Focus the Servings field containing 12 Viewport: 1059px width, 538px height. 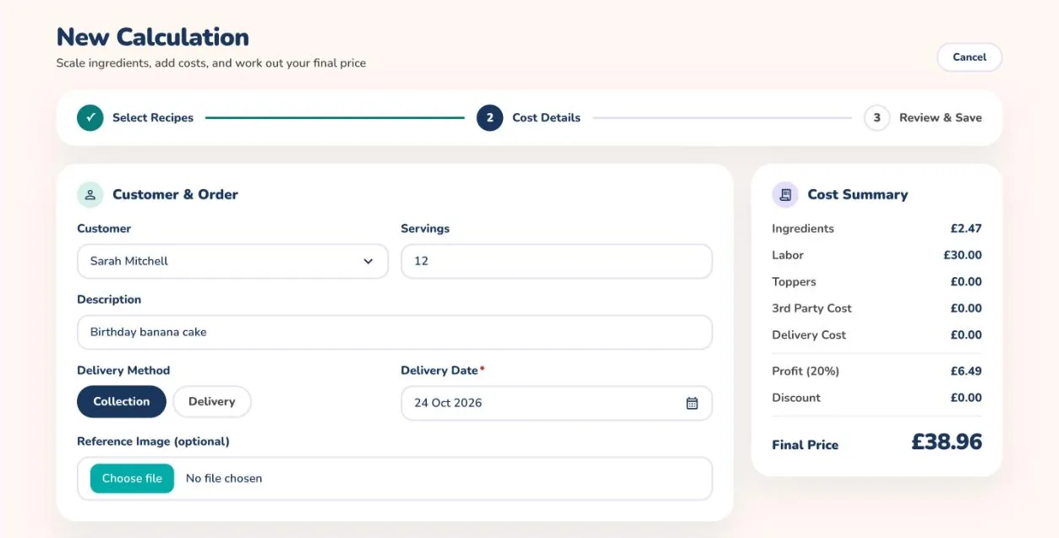click(x=556, y=261)
